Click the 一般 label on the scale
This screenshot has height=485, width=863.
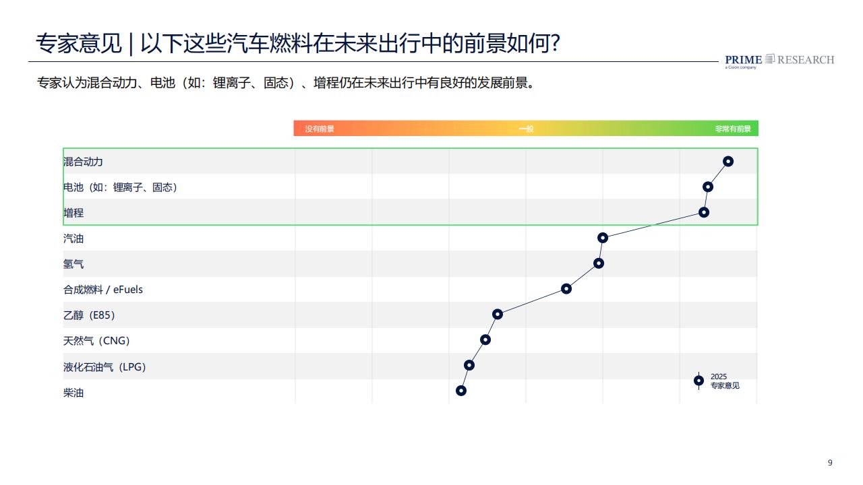pos(526,129)
